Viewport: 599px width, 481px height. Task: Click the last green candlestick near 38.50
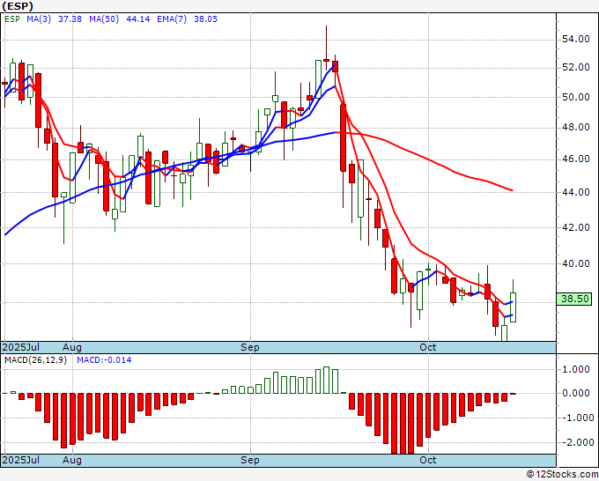tap(513, 307)
